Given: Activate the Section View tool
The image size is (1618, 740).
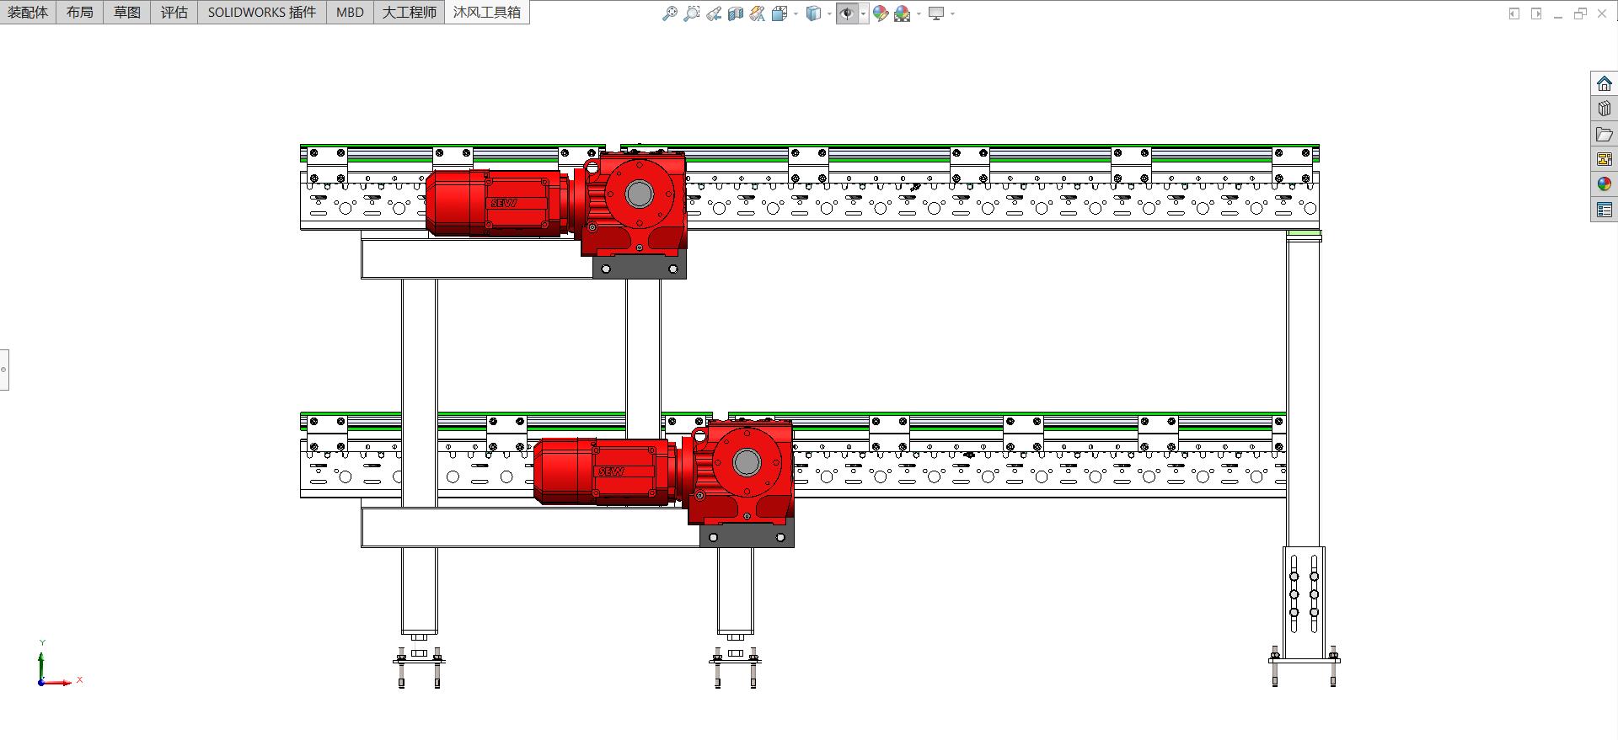Looking at the screenshot, I should click(736, 13).
